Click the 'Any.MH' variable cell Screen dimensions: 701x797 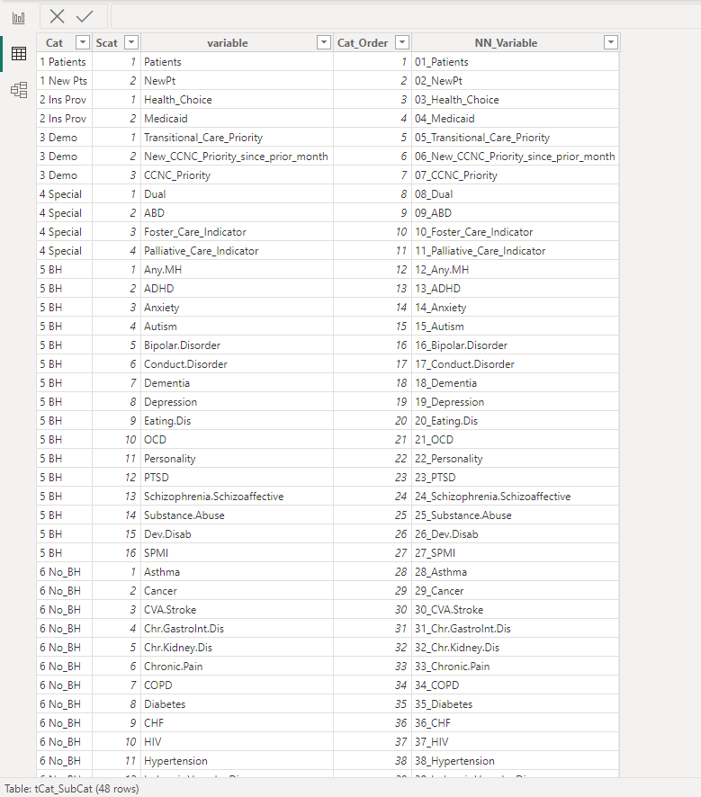237,269
